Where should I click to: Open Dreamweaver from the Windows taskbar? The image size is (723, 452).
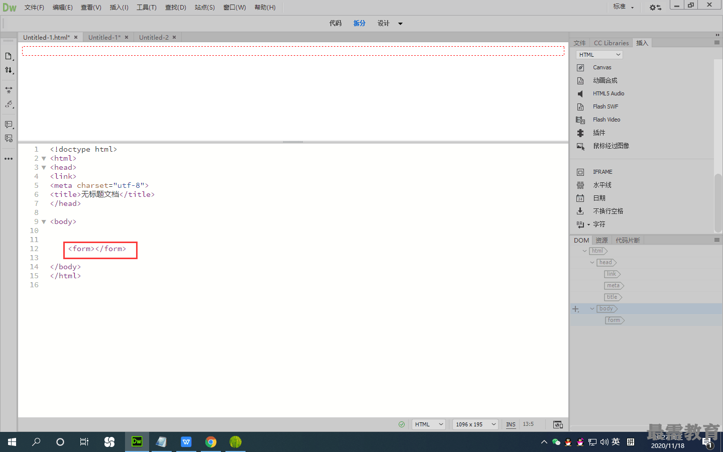point(137,442)
